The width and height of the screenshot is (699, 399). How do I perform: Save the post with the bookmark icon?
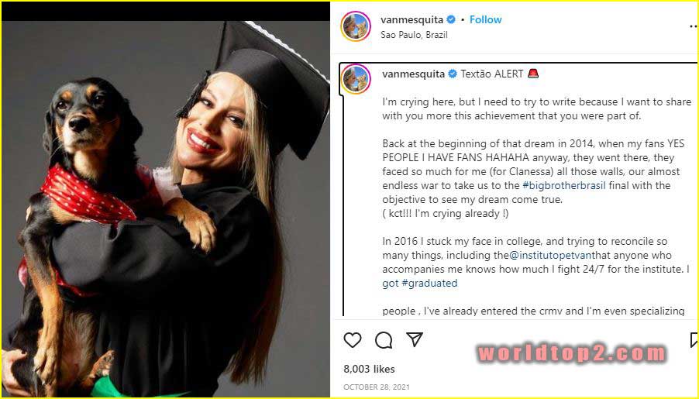694,340
